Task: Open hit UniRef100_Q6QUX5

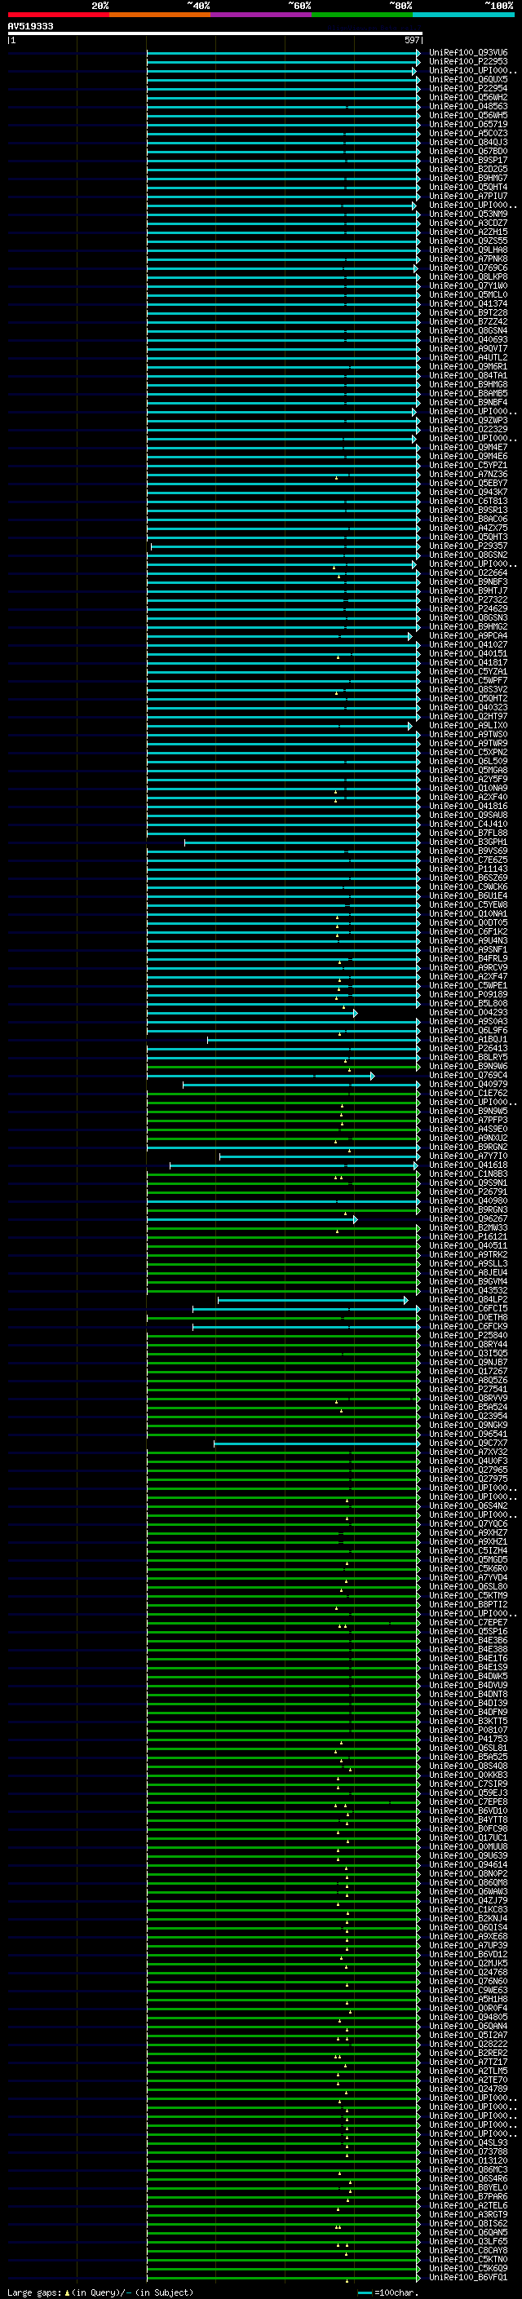Action: [x=467, y=79]
